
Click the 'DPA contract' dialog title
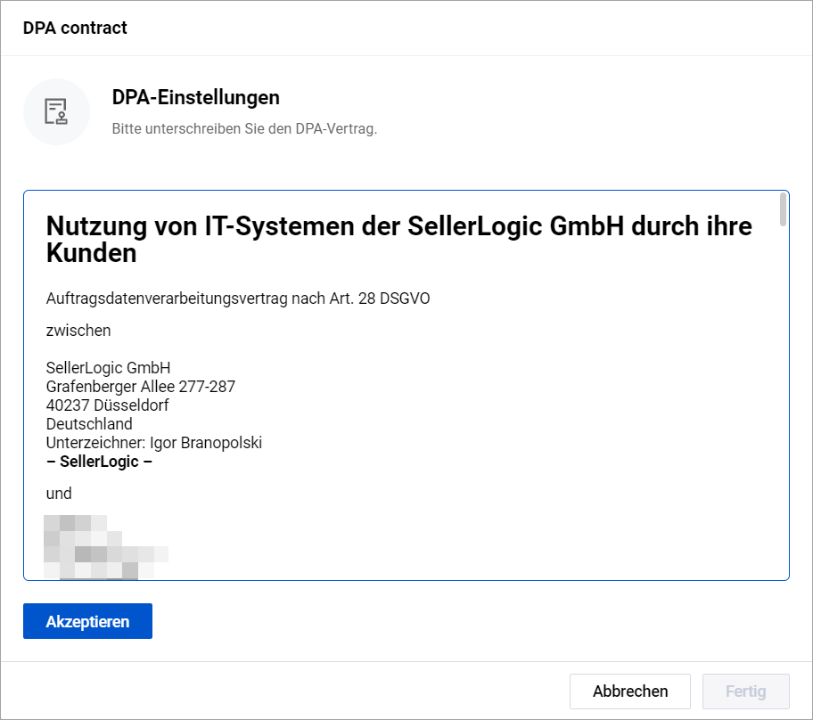(x=75, y=28)
